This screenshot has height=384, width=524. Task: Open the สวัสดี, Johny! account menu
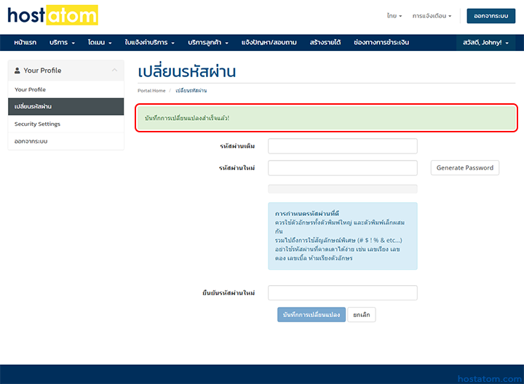[x=485, y=43]
